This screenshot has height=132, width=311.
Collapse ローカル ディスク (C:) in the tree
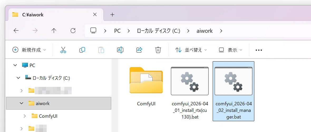pos(18,78)
